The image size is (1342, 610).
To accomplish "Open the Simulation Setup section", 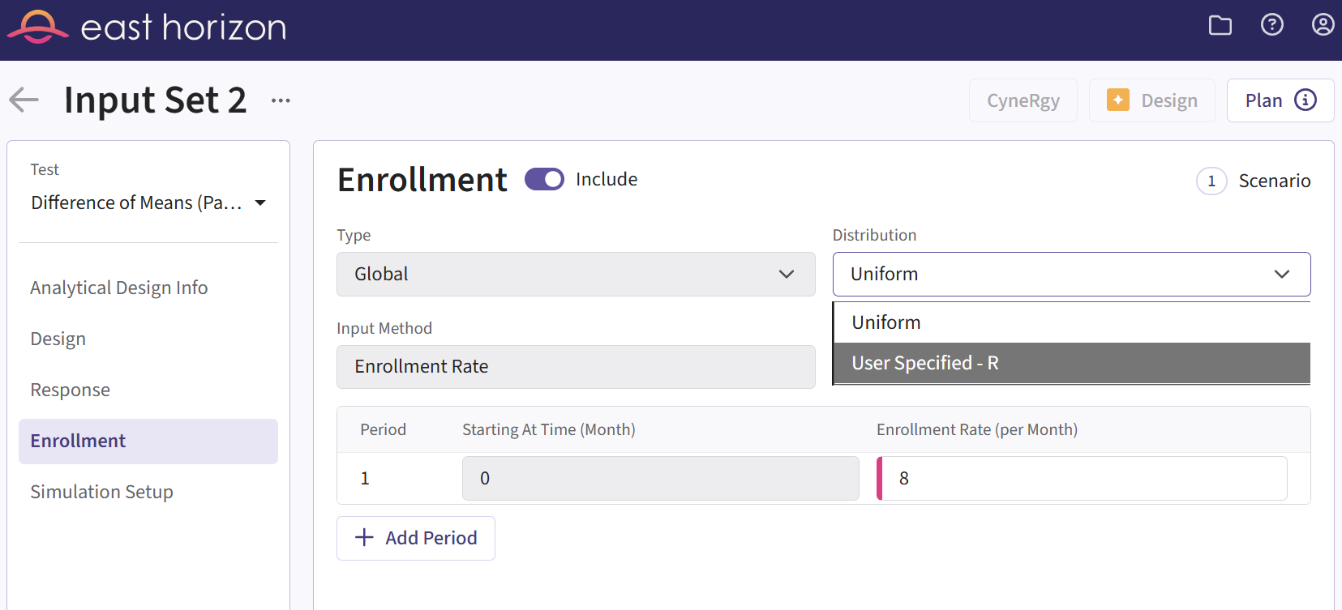I will coord(102,492).
